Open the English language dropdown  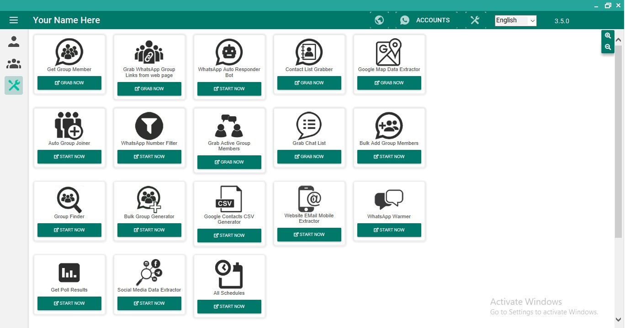point(515,20)
